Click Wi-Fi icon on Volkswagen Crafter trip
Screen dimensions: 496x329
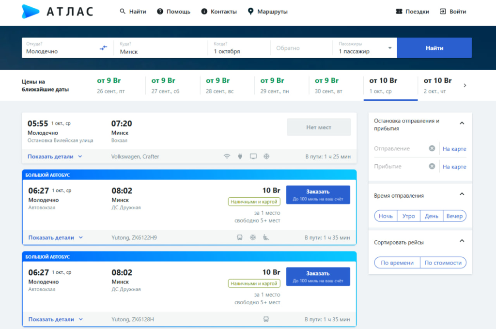coord(227,157)
